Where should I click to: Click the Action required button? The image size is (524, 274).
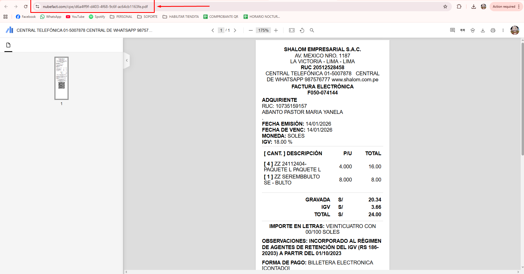[x=504, y=7]
